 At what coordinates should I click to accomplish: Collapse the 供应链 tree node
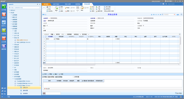tap(10, 13)
